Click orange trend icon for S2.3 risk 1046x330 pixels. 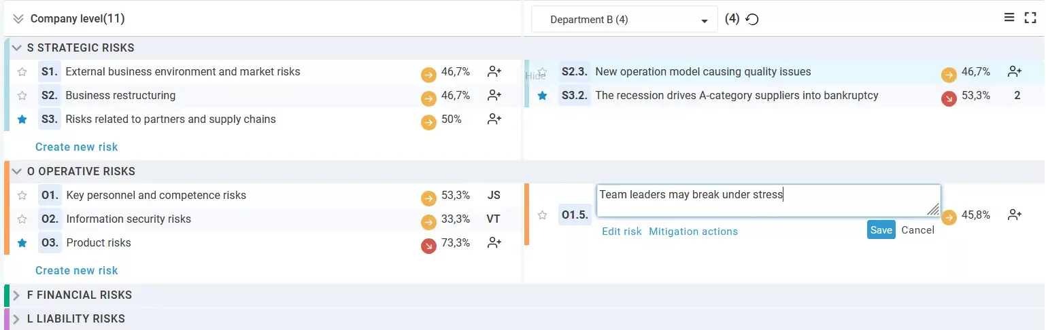click(948, 75)
